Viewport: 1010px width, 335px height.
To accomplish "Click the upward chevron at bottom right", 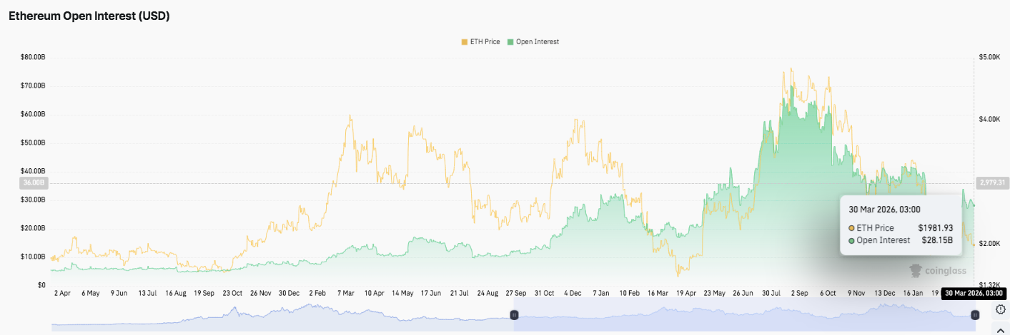I will point(1000,329).
